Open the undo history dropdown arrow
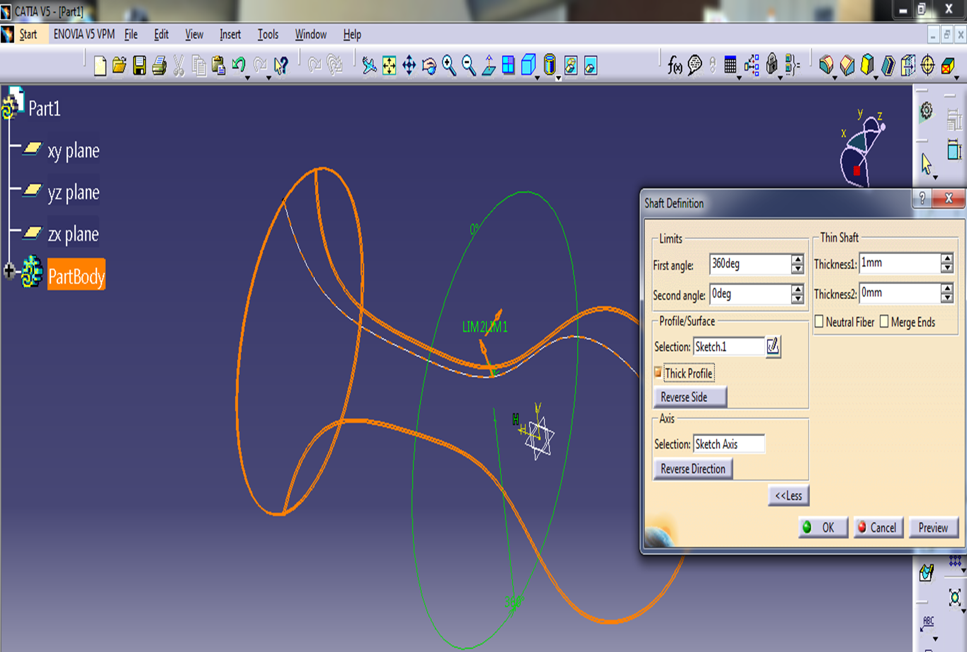Image resolution: width=967 pixels, height=652 pixels. 248,78
